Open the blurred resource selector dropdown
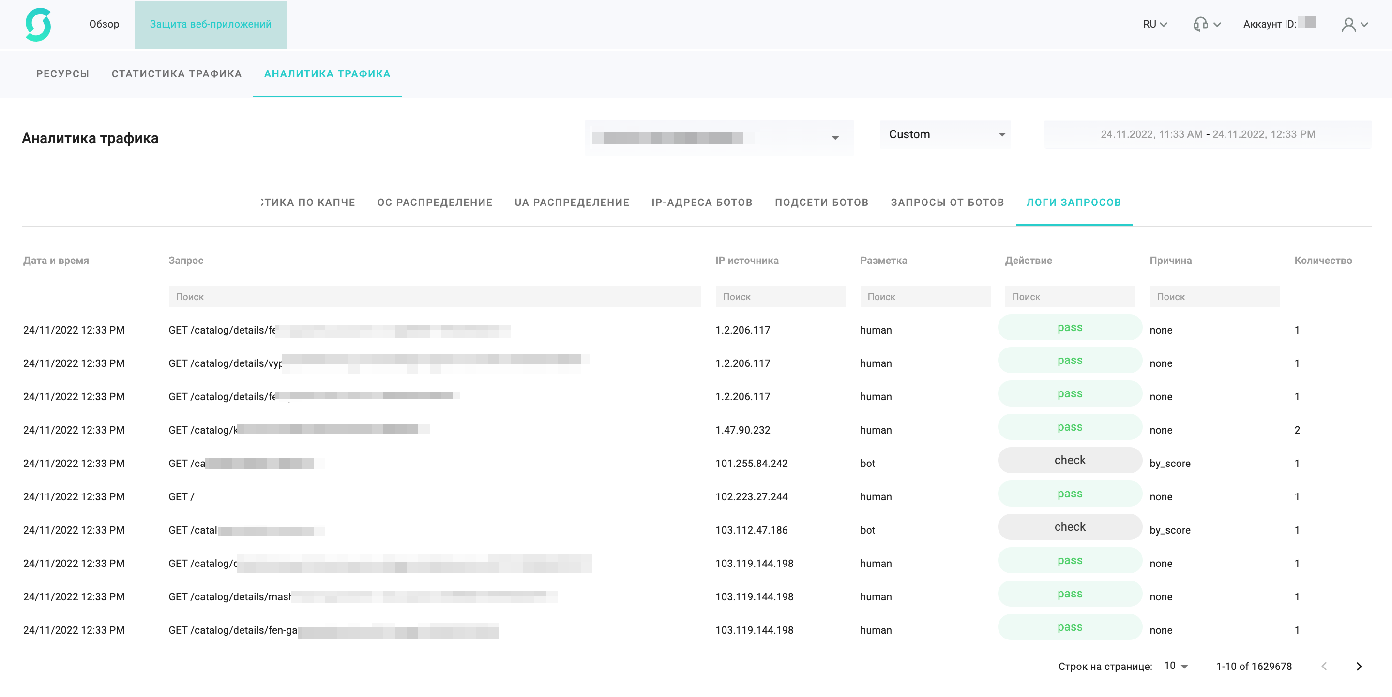 pyautogui.click(x=719, y=138)
